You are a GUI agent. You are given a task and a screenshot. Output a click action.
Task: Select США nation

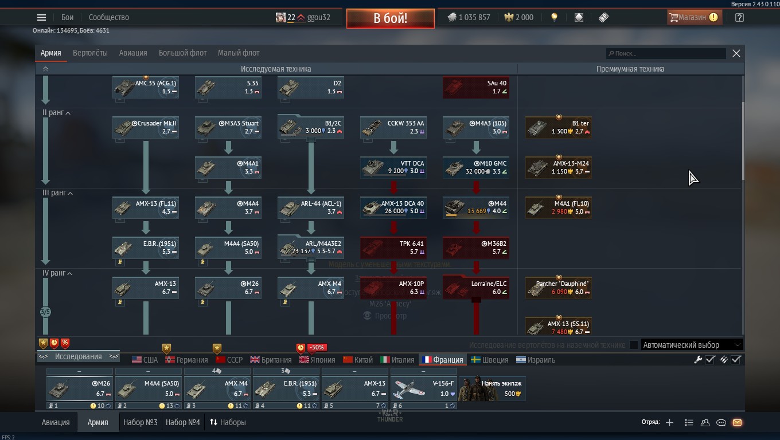(145, 360)
